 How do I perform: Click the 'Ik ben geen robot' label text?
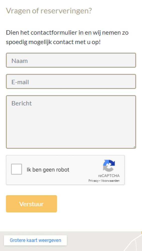(48, 169)
